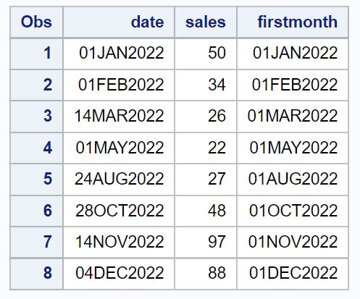Click the Obs column header

tap(36, 22)
